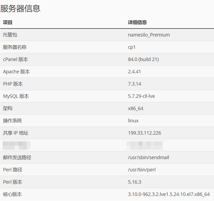Select the MySQL value 5.7.29-cll-lve
This screenshot has width=214, height=201.
click(141, 96)
